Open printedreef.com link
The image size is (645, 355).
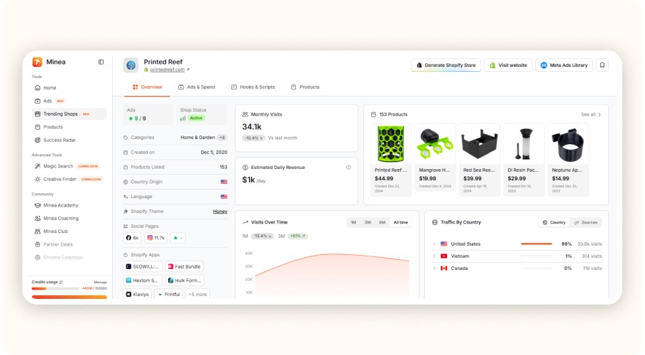[x=167, y=70]
